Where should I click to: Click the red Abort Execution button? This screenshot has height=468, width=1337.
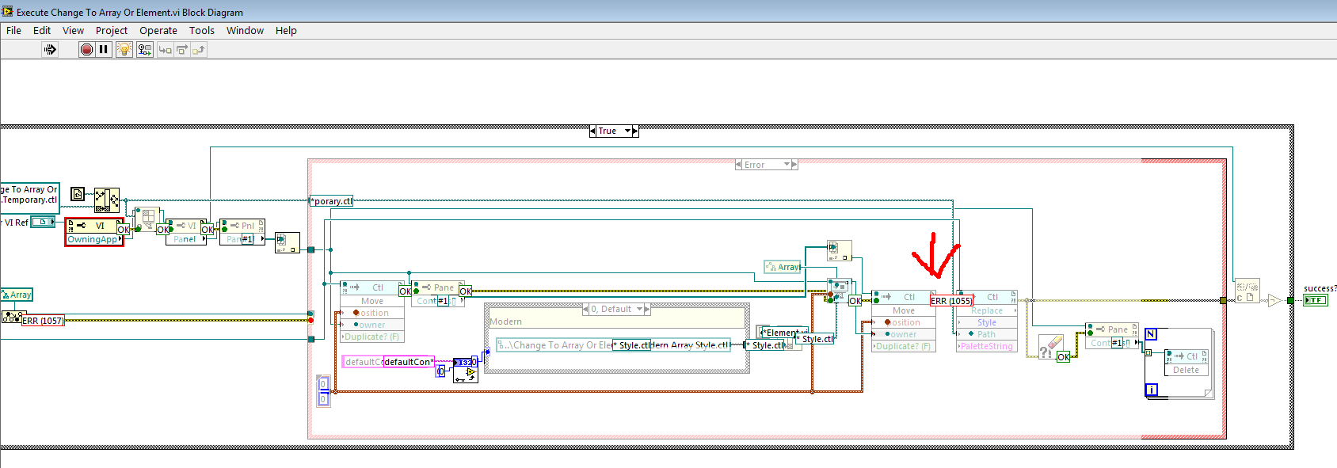tap(86, 49)
